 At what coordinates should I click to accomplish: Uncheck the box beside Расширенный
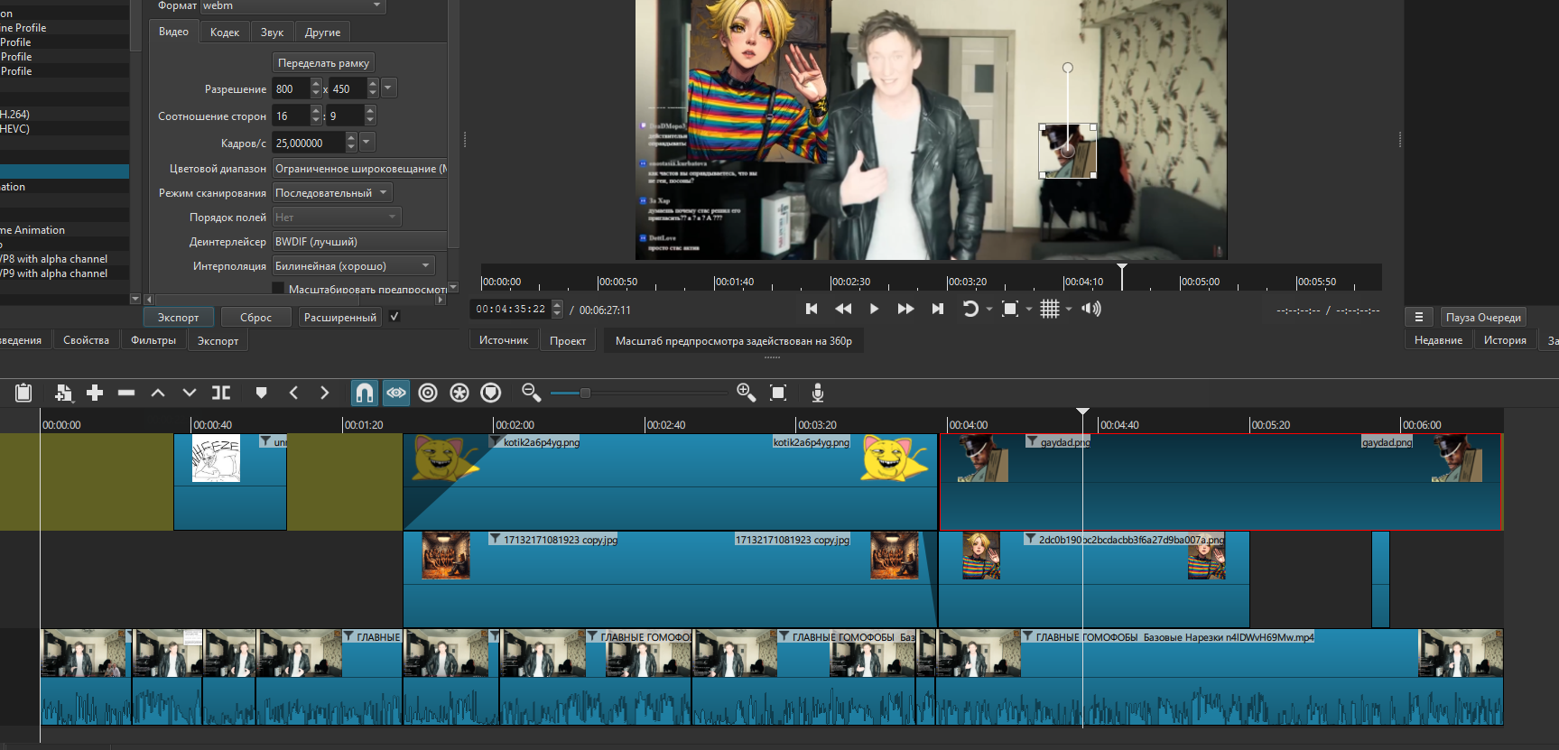[x=394, y=317]
